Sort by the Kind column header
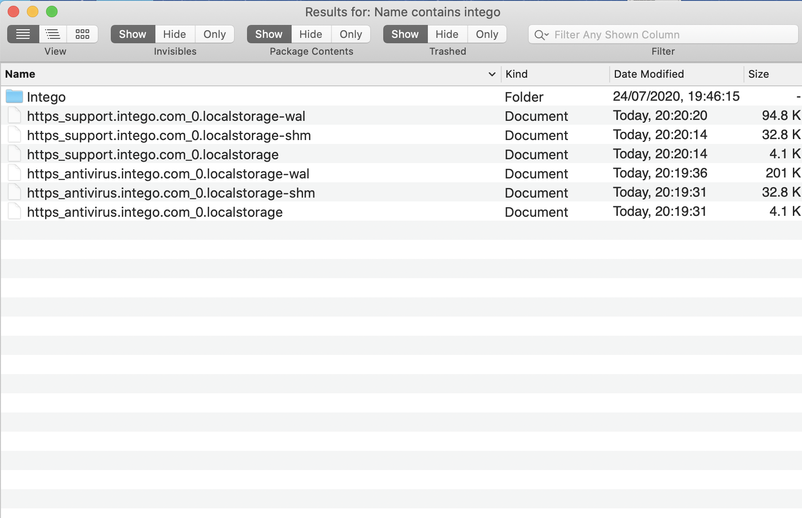The width and height of the screenshot is (802, 518). pos(555,74)
